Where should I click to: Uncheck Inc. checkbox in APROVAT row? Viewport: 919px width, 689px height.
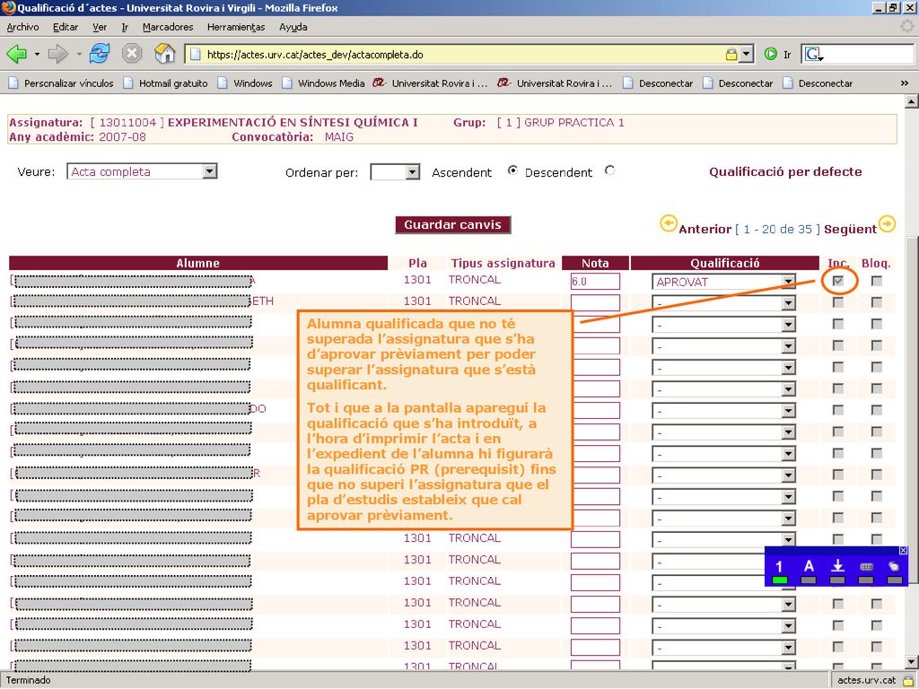(x=838, y=281)
